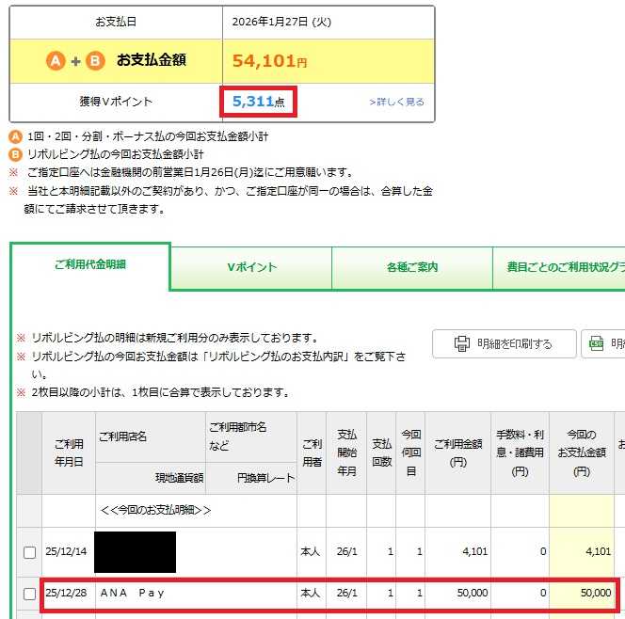Open the 各種ご案内 tab
This screenshot has width=625, height=619.
click(x=412, y=268)
